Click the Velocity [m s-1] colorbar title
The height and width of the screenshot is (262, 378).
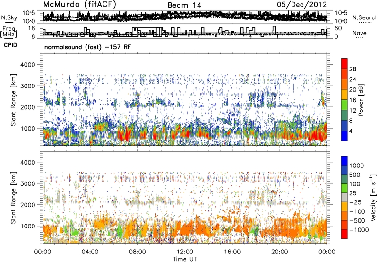[x=373, y=197]
